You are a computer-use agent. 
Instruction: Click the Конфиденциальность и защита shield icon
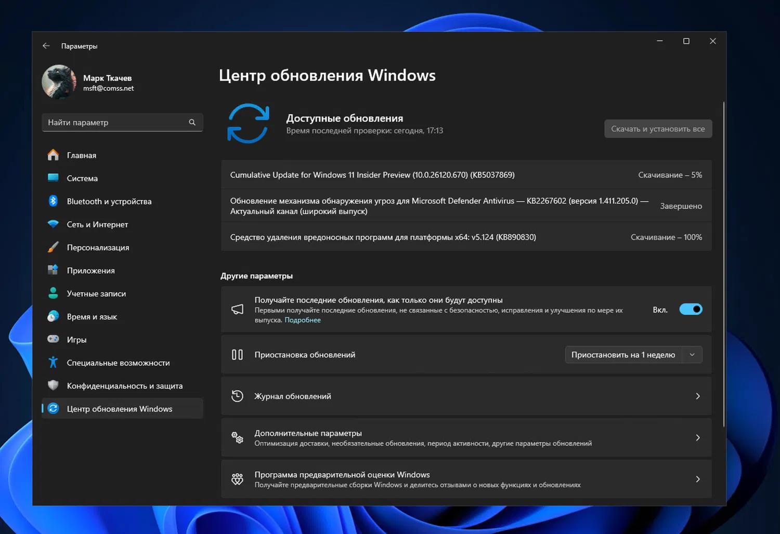53,385
